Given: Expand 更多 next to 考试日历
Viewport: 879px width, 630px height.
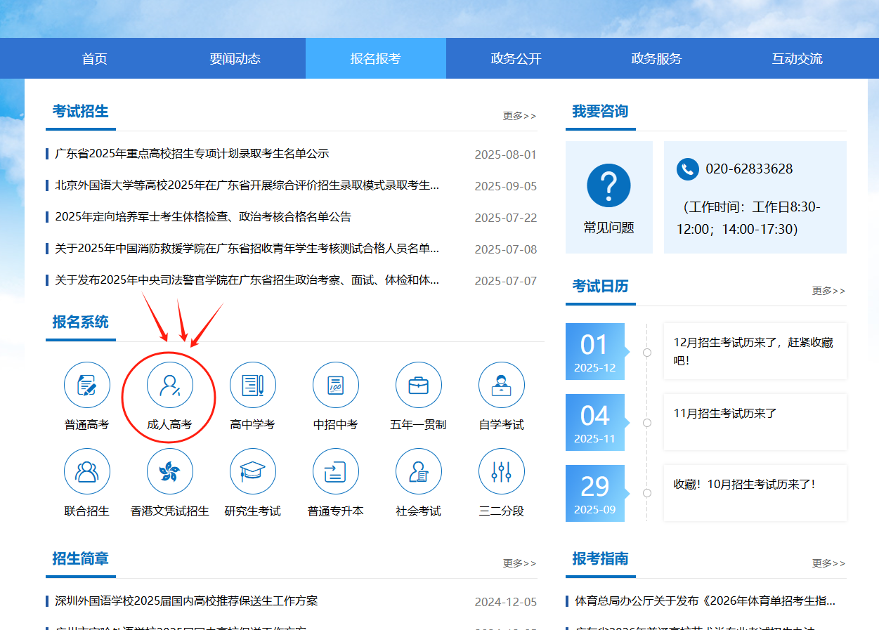Looking at the screenshot, I should (x=828, y=291).
